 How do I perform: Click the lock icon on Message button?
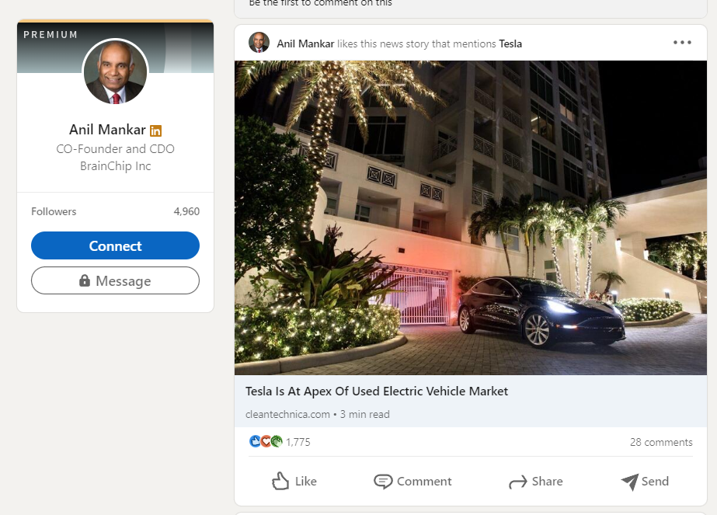coord(85,280)
